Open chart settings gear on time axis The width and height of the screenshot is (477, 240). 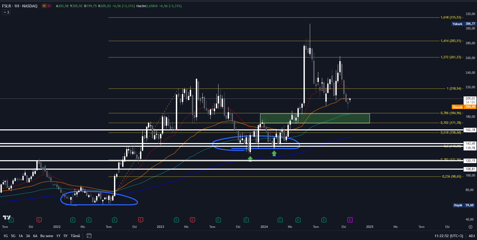(x=470, y=227)
